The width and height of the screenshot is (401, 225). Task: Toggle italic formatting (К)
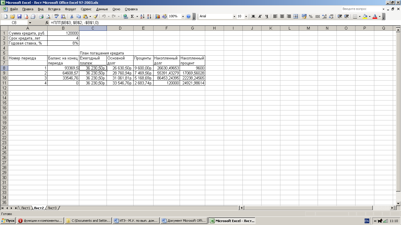[x=260, y=16]
